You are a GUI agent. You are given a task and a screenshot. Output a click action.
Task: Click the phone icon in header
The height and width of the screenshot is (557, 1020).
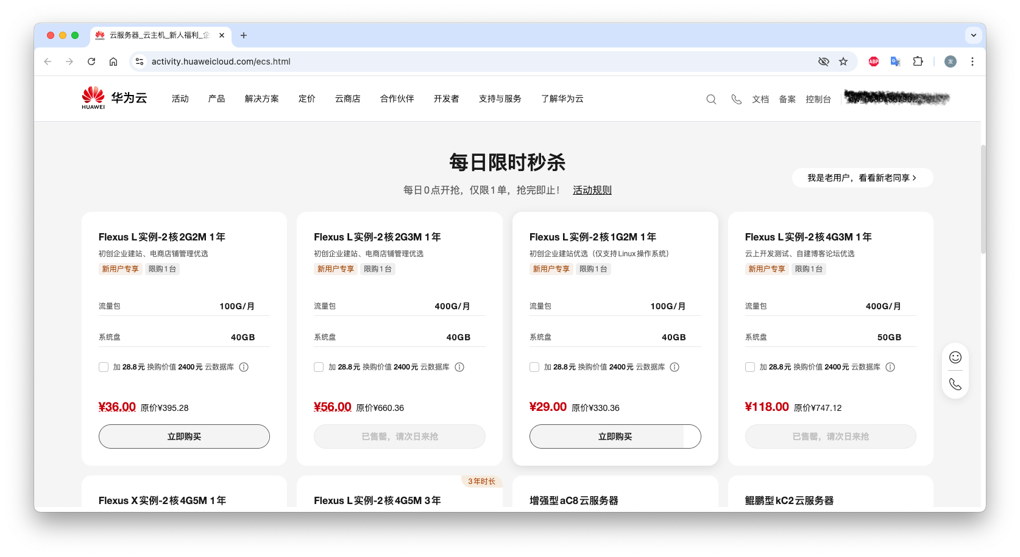click(736, 99)
